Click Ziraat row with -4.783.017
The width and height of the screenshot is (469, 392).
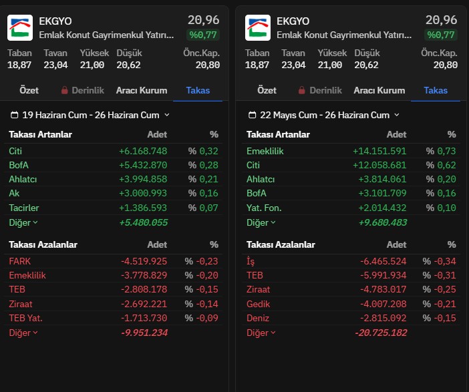coord(351,289)
